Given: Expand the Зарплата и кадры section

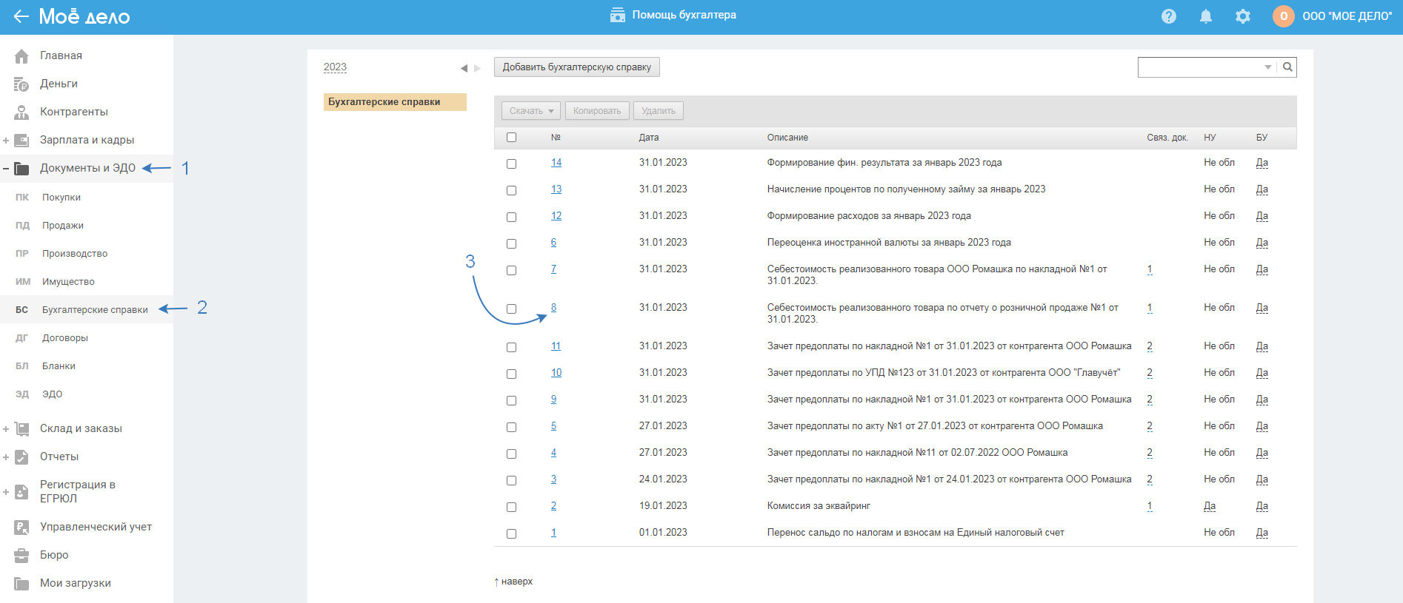Looking at the screenshot, I should point(6,141).
